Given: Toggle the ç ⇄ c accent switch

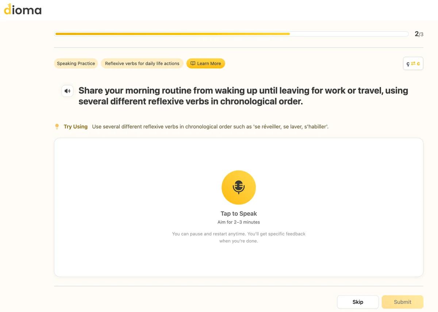Looking at the screenshot, I should pos(413,64).
